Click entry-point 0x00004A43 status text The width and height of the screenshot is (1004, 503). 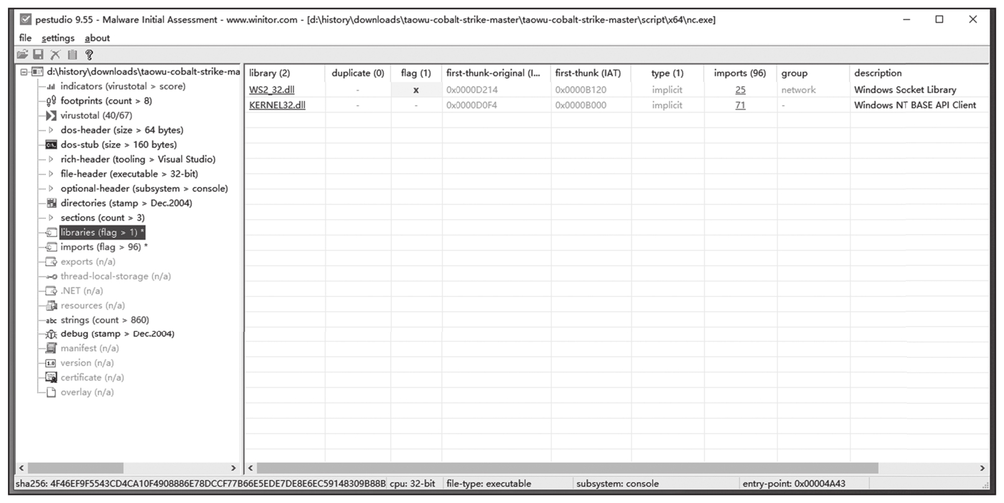tap(794, 484)
